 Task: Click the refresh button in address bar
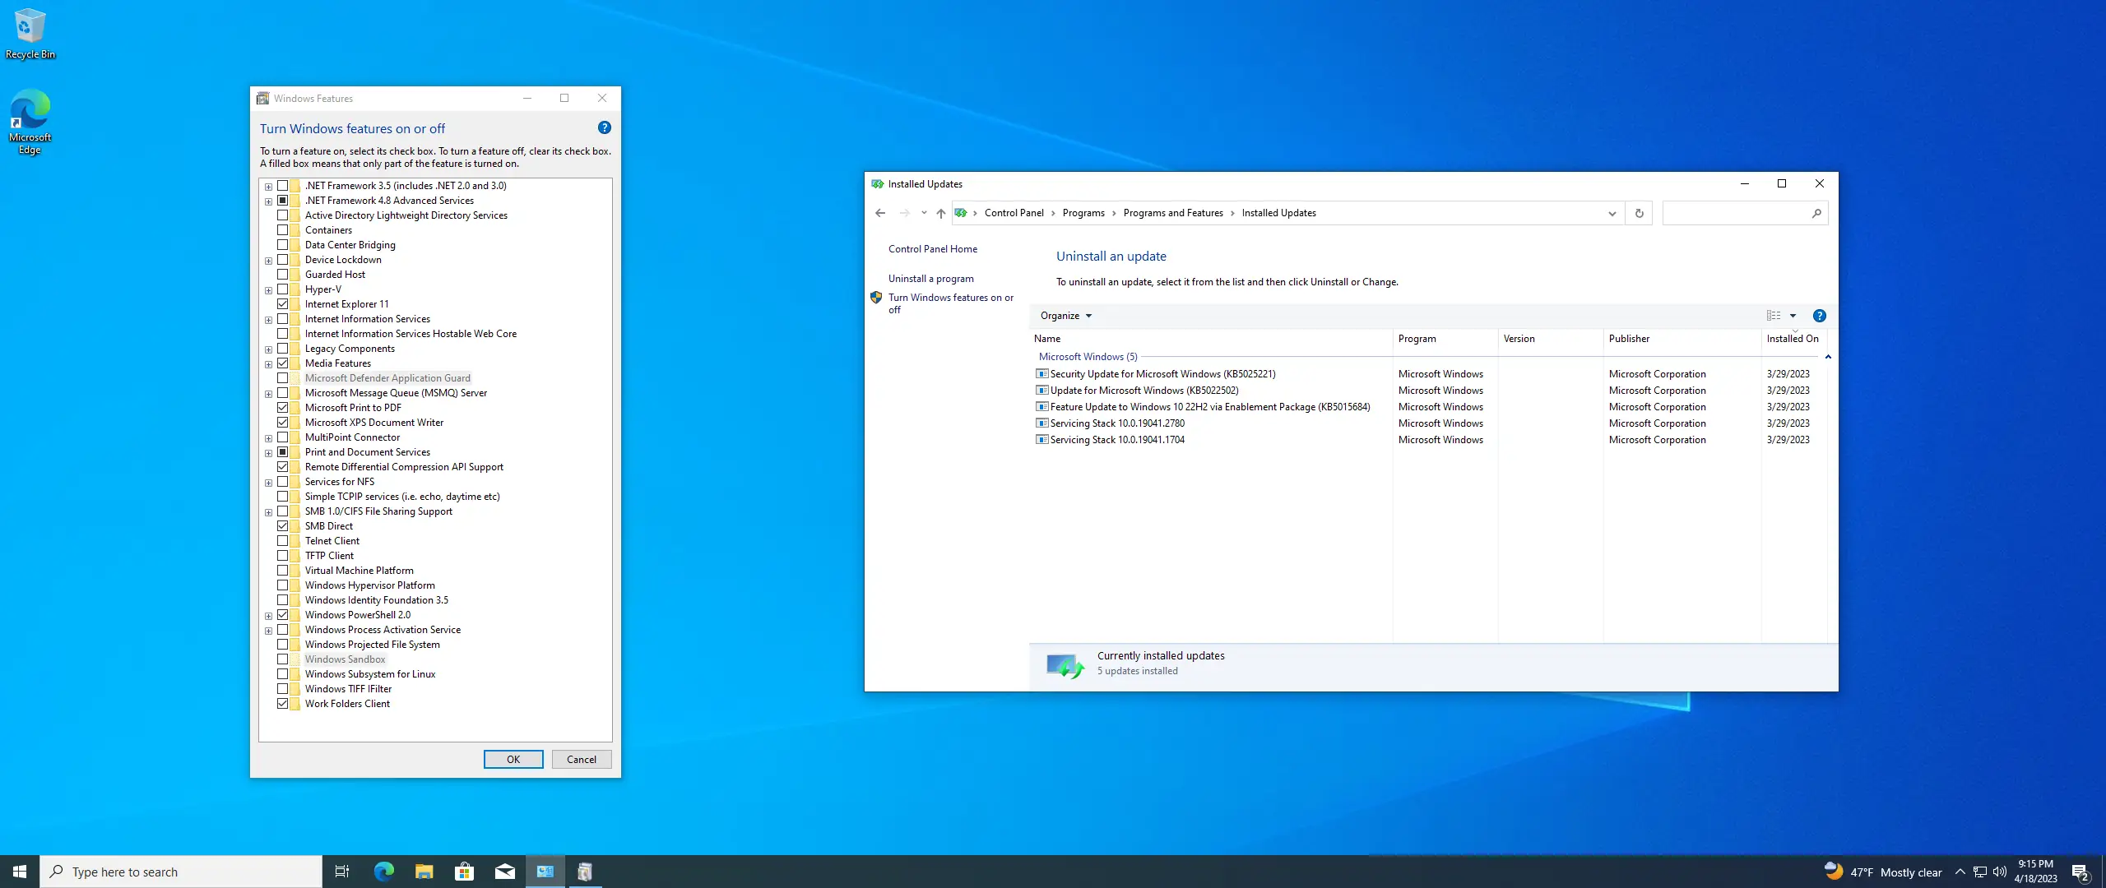coord(1639,213)
